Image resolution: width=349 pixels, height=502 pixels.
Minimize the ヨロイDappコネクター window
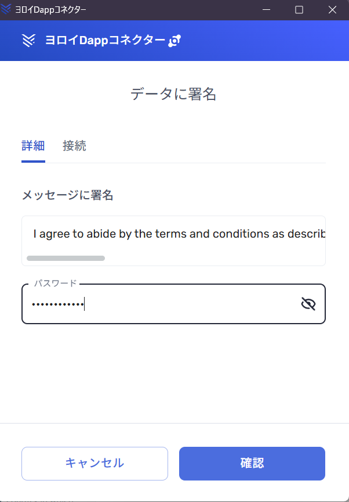(266, 10)
